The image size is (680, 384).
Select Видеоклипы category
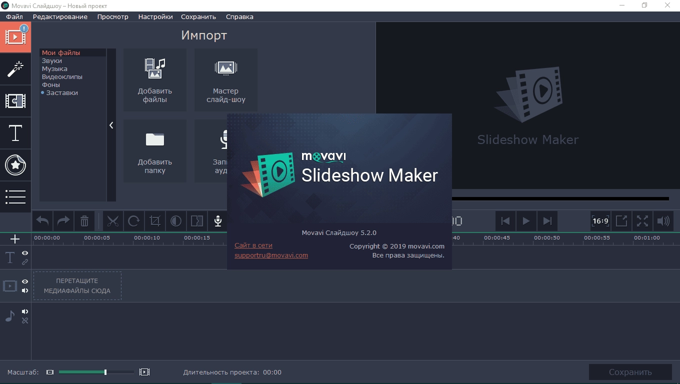click(x=72, y=76)
